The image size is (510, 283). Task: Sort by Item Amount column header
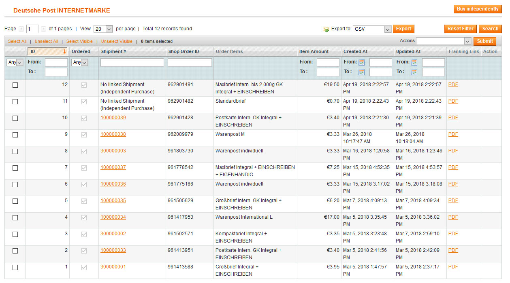[x=314, y=51]
